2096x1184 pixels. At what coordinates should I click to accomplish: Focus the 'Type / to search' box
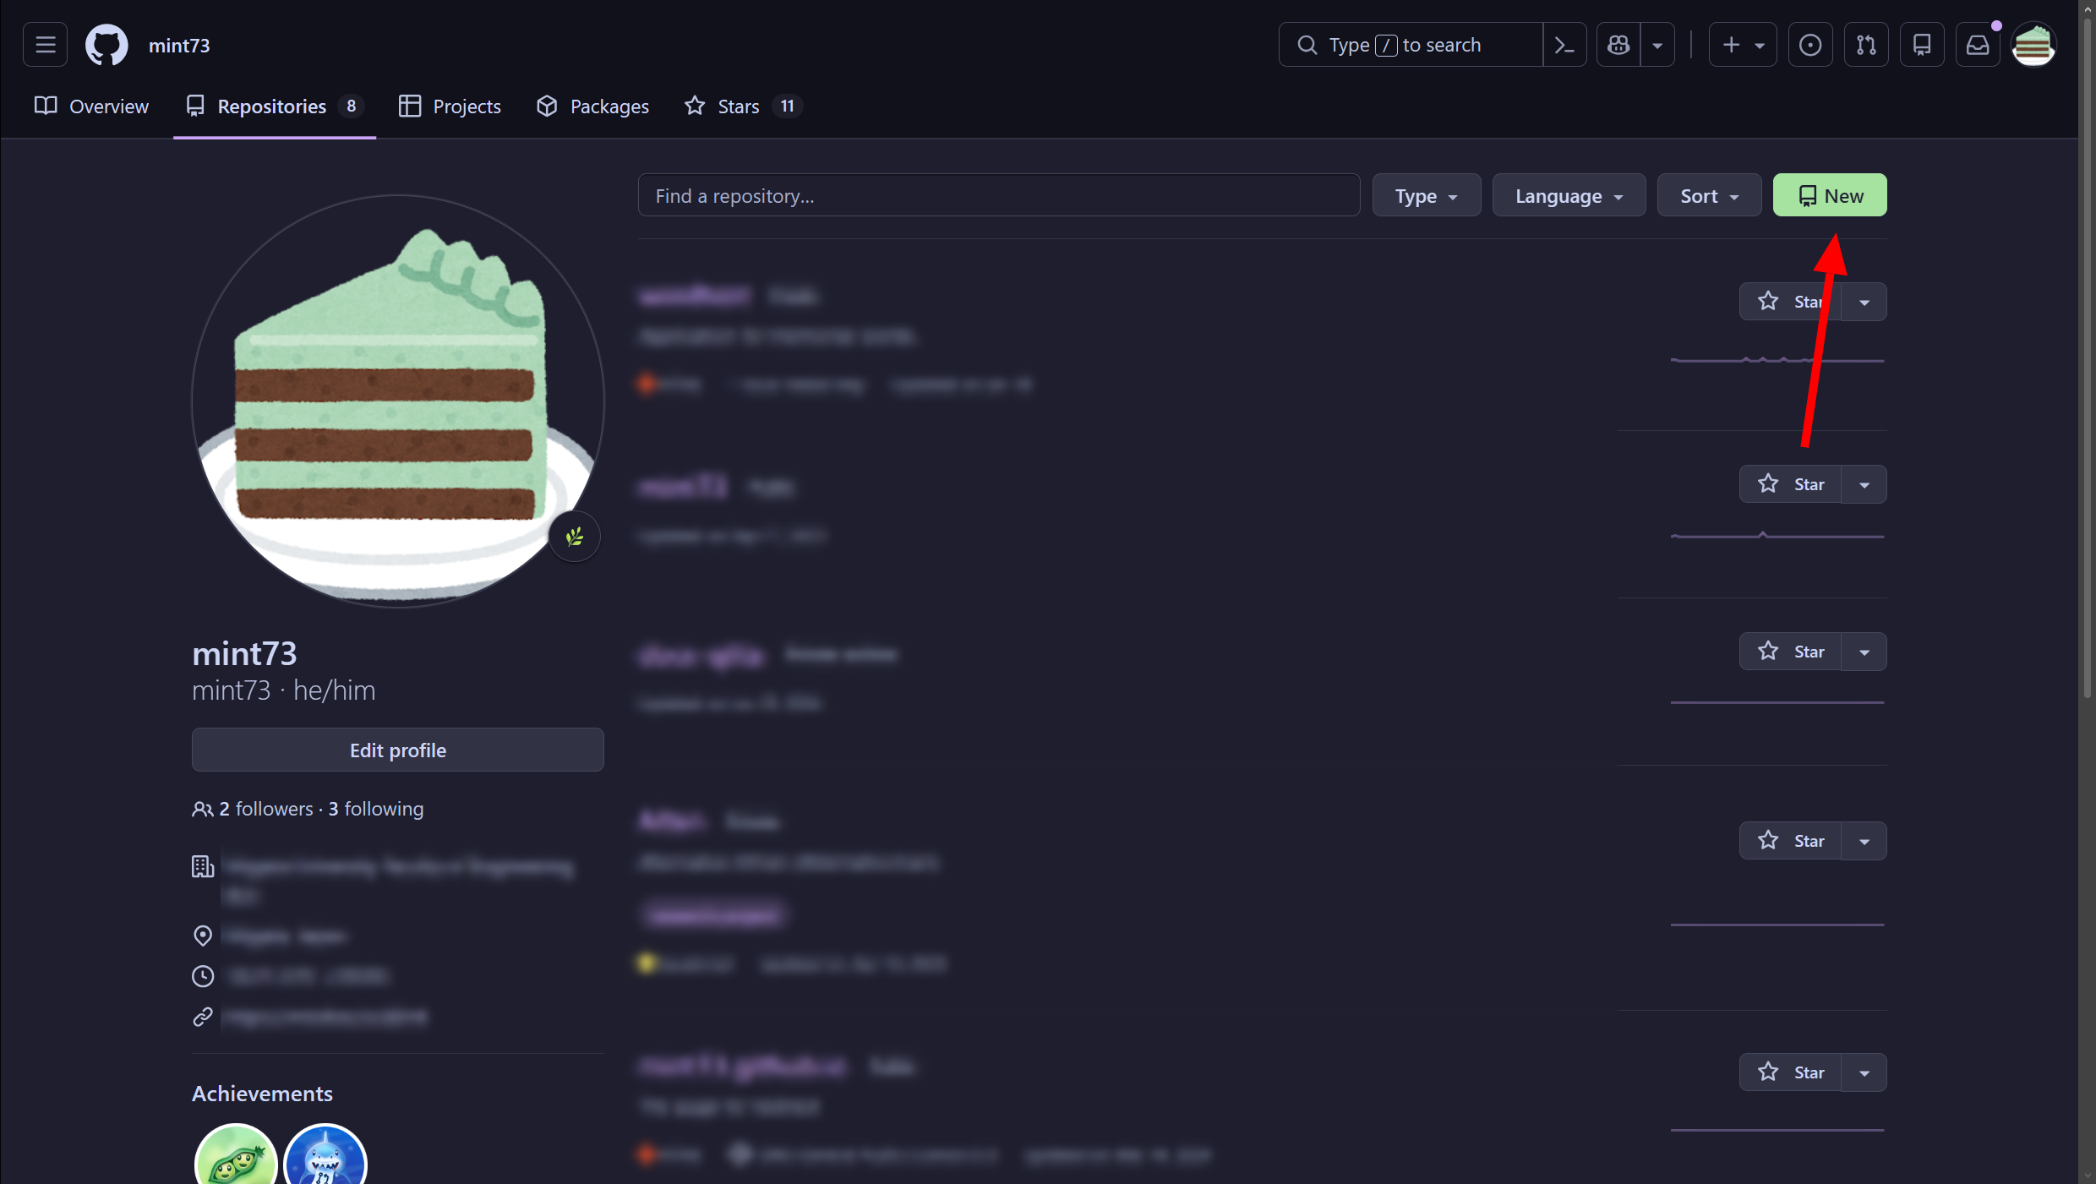coord(1411,45)
